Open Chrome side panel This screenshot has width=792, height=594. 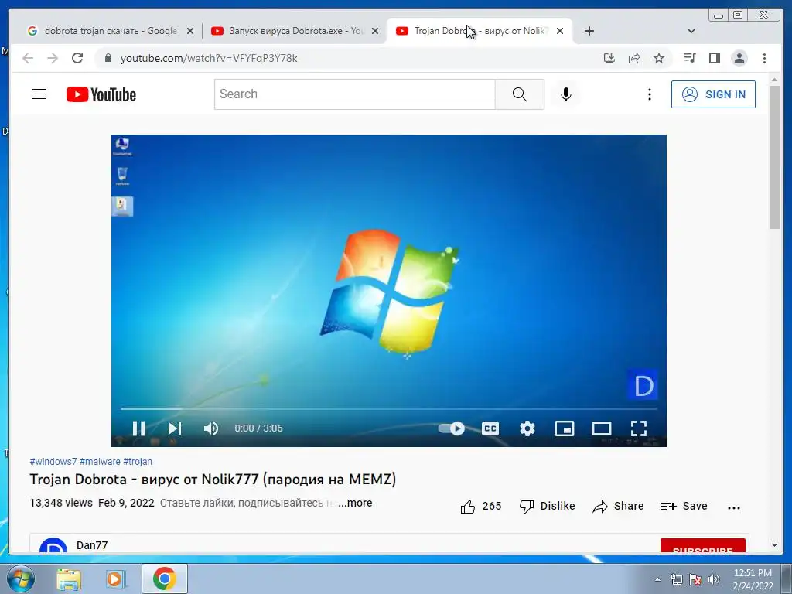click(714, 58)
